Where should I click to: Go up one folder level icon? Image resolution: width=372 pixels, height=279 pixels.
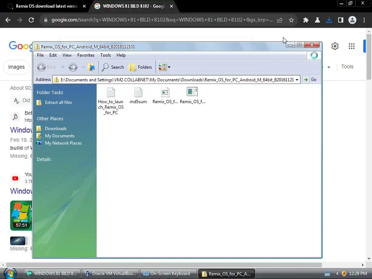[91, 67]
